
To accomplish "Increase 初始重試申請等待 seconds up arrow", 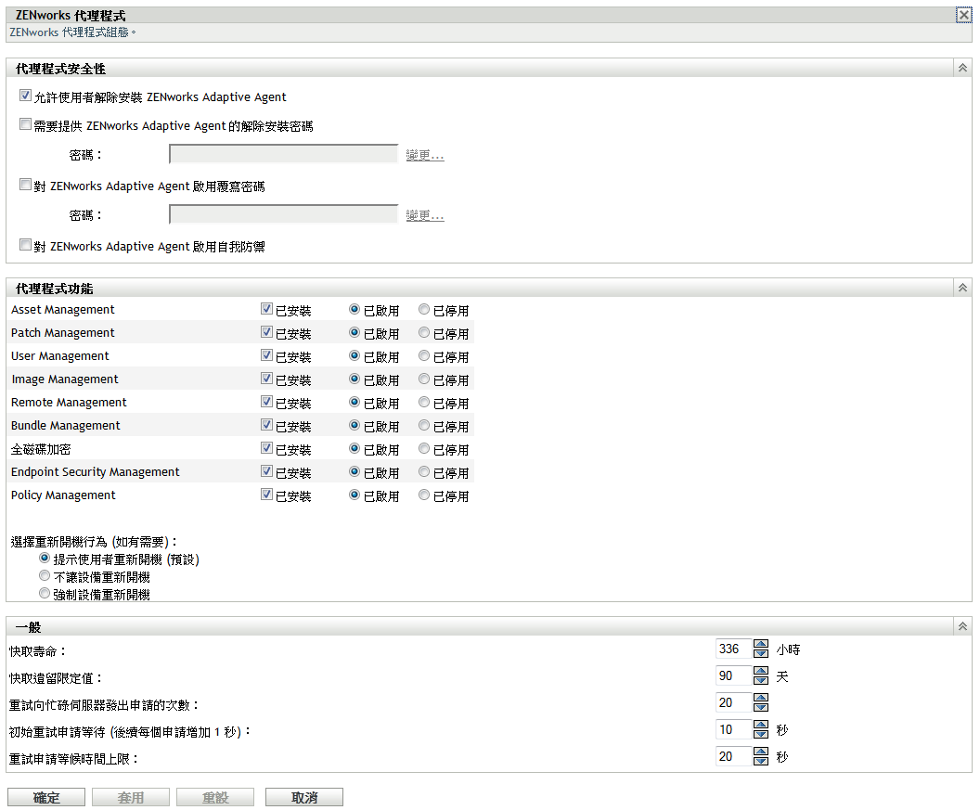I will [761, 725].
